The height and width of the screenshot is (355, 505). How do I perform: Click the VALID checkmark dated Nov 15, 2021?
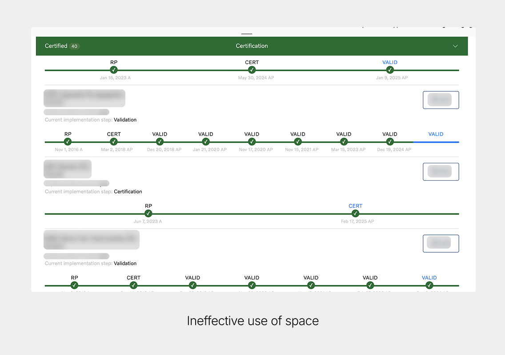[298, 142]
